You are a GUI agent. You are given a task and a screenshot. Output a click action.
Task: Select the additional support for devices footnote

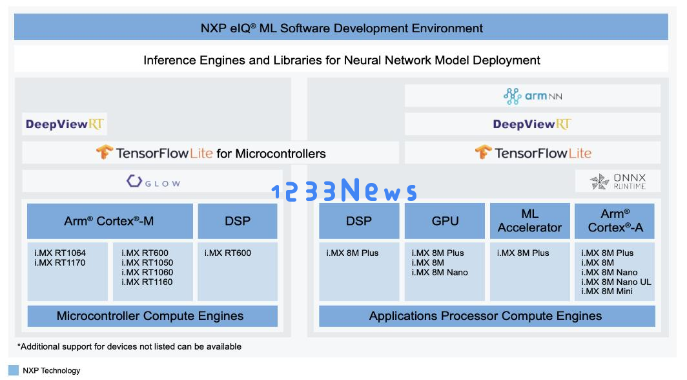(x=129, y=346)
